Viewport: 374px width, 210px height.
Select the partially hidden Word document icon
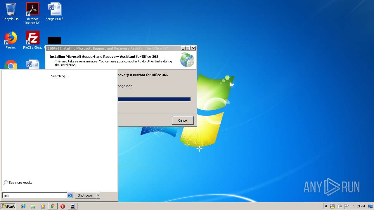(x=32, y=64)
